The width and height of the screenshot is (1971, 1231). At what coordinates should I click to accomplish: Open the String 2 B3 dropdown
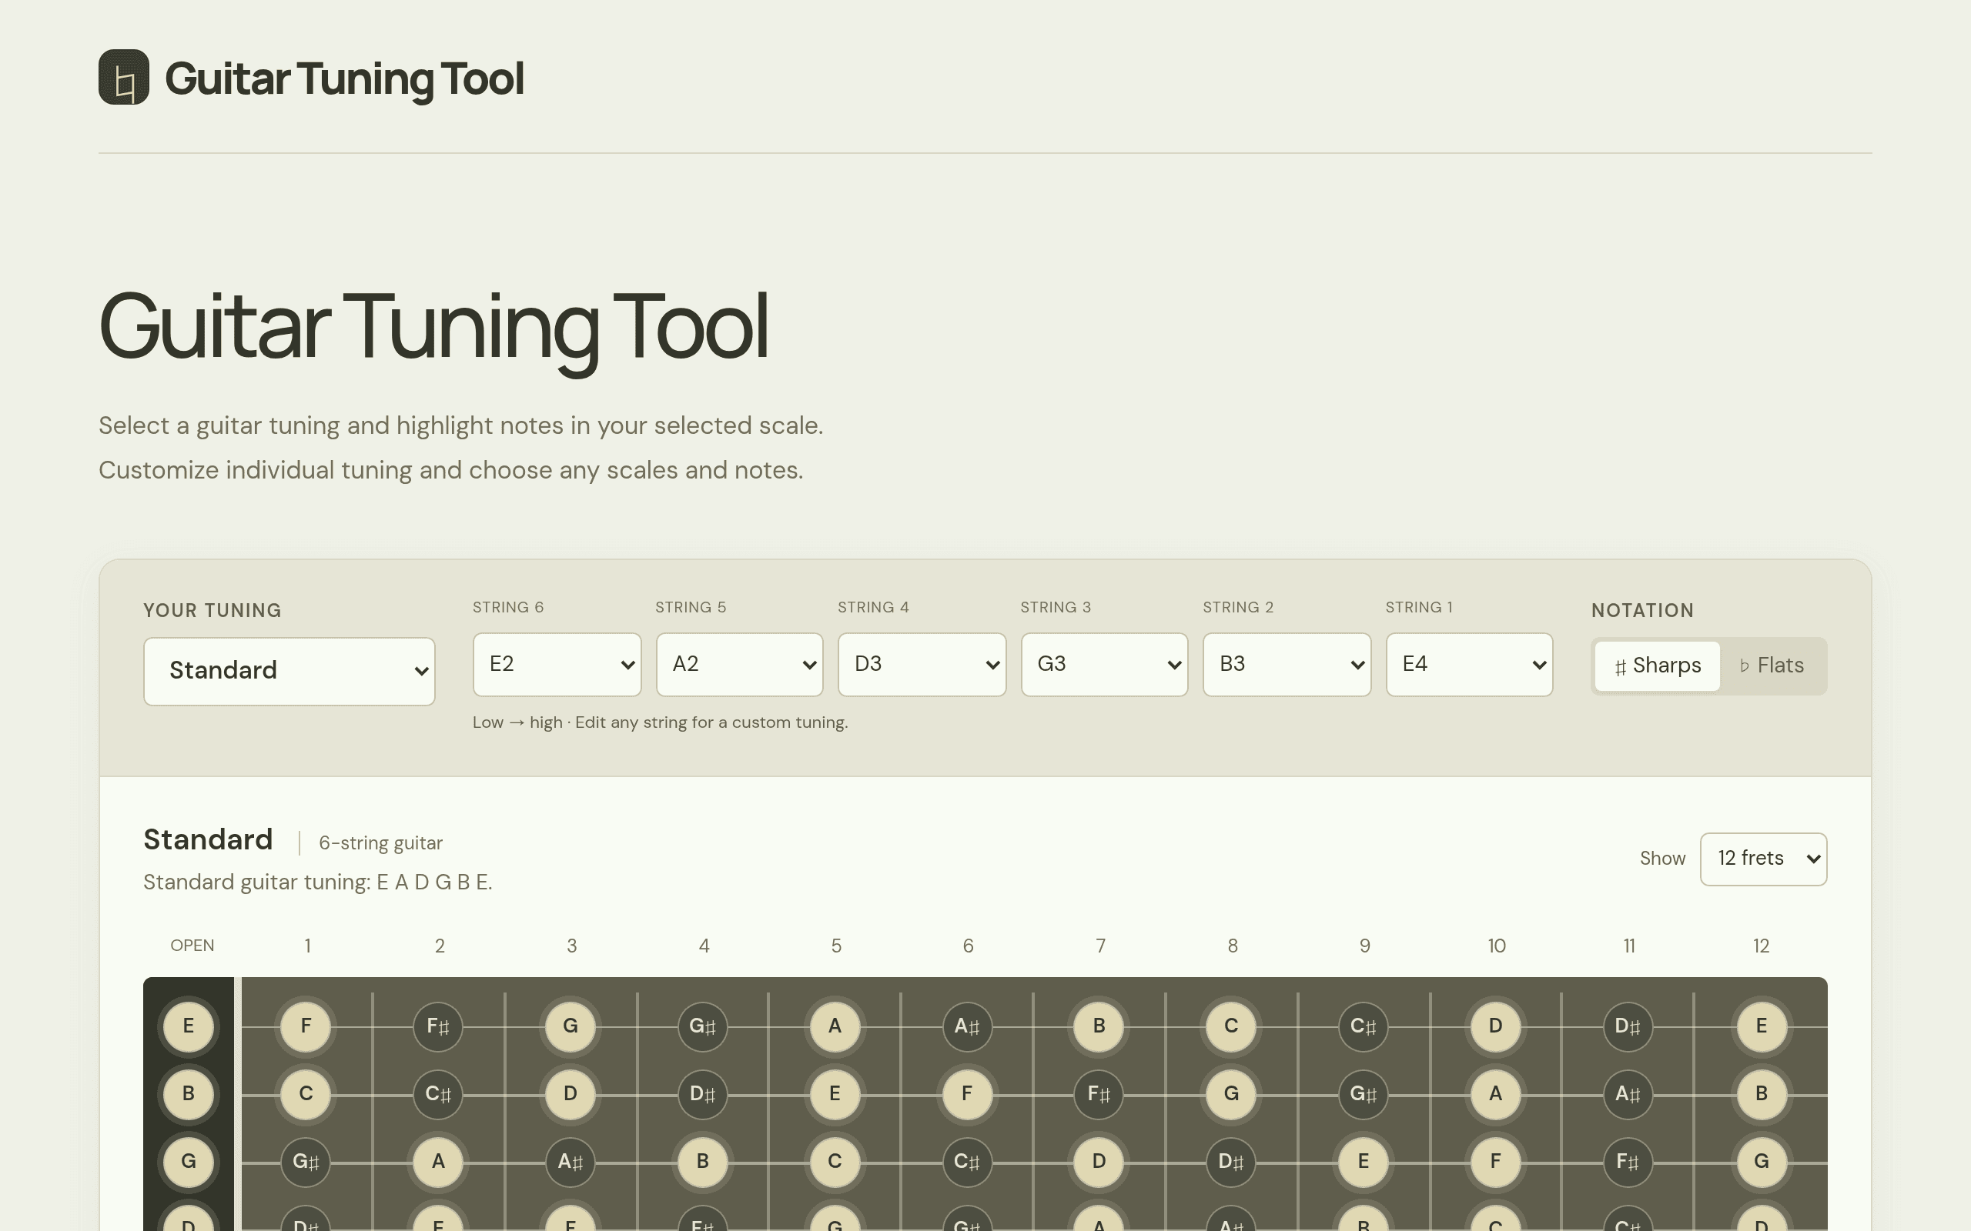coord(1287,664)
